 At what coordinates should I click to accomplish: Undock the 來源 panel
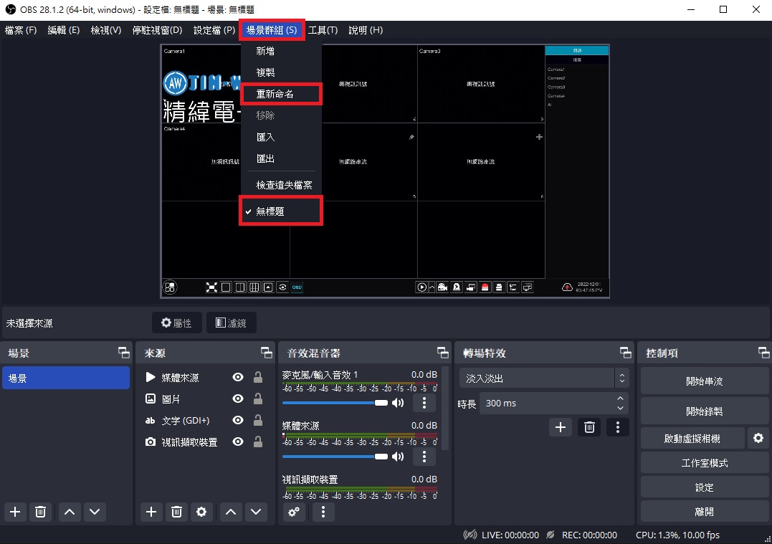(x=267, y=353)
